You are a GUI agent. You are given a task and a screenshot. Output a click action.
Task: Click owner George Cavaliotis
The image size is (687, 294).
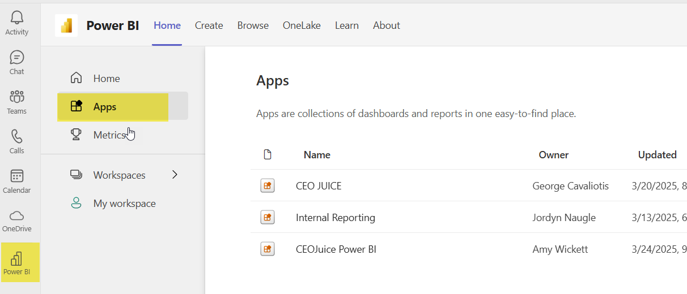571,185
